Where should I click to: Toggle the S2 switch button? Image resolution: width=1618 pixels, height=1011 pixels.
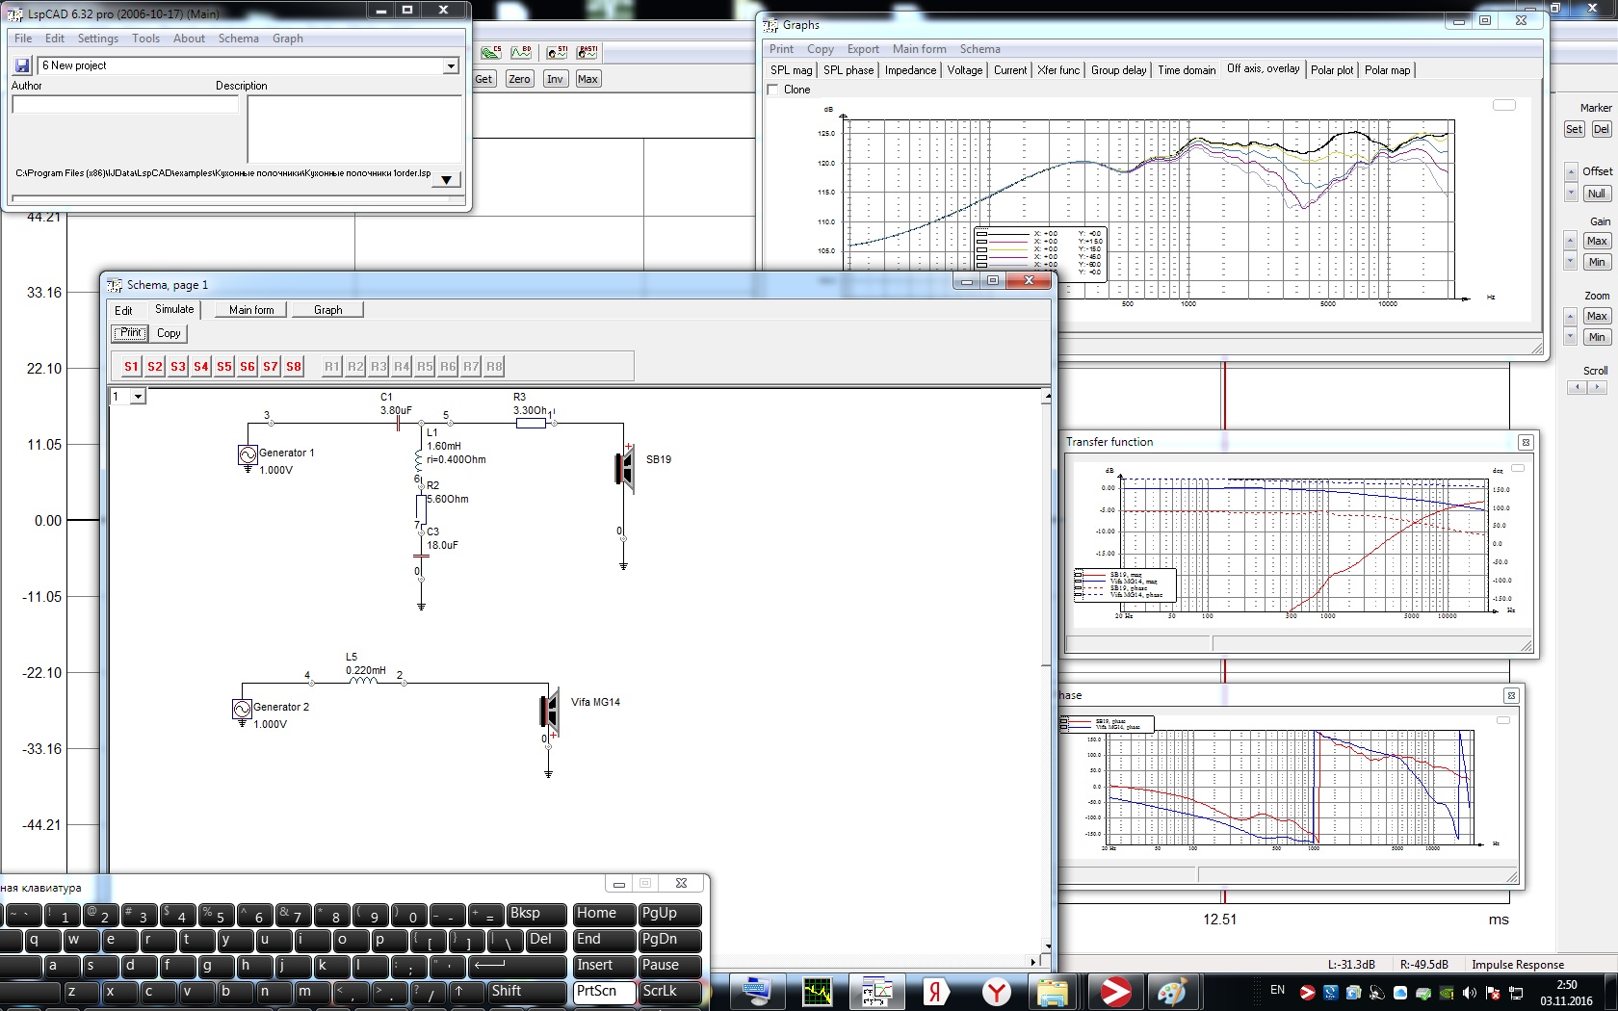click(155, 367)
